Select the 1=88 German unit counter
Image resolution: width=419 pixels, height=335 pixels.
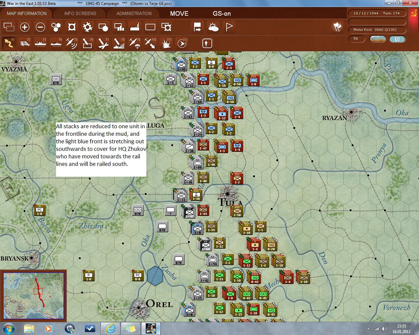tap(197, 163)
